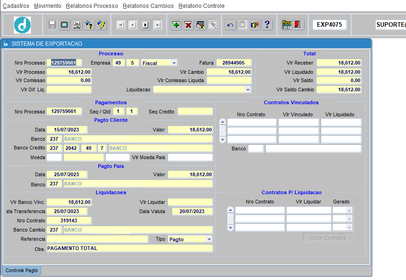
Task: Click the clear record icon
Action: [x=201, y=25]
